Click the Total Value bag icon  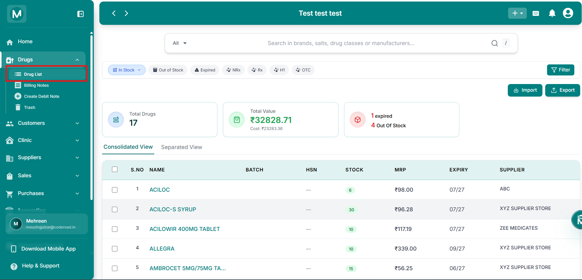[237, 120]
